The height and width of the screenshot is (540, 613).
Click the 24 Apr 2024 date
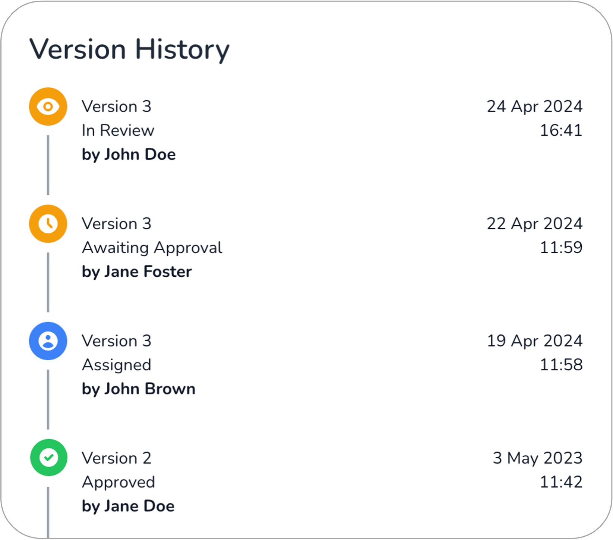coord(535,107)
